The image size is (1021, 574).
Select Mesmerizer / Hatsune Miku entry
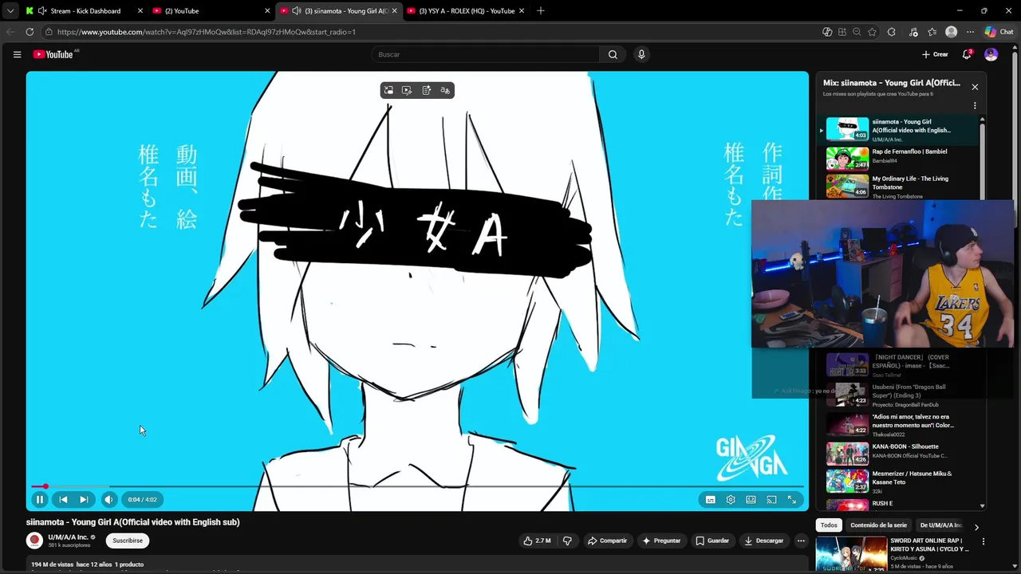tap(900, 480)
